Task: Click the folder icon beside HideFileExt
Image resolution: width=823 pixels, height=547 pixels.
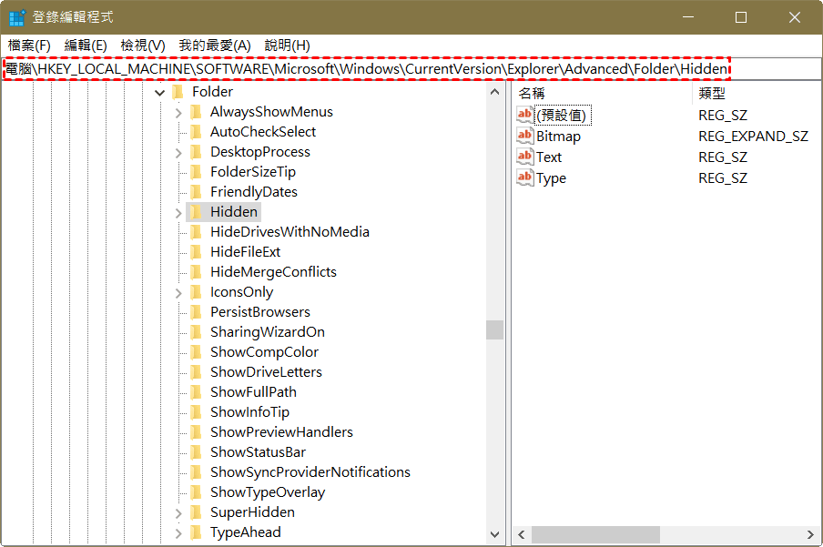Action: [x=196, y=251]
